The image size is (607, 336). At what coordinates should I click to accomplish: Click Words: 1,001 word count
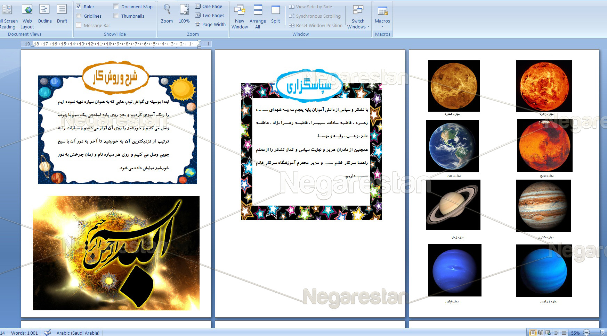(24, 333)
